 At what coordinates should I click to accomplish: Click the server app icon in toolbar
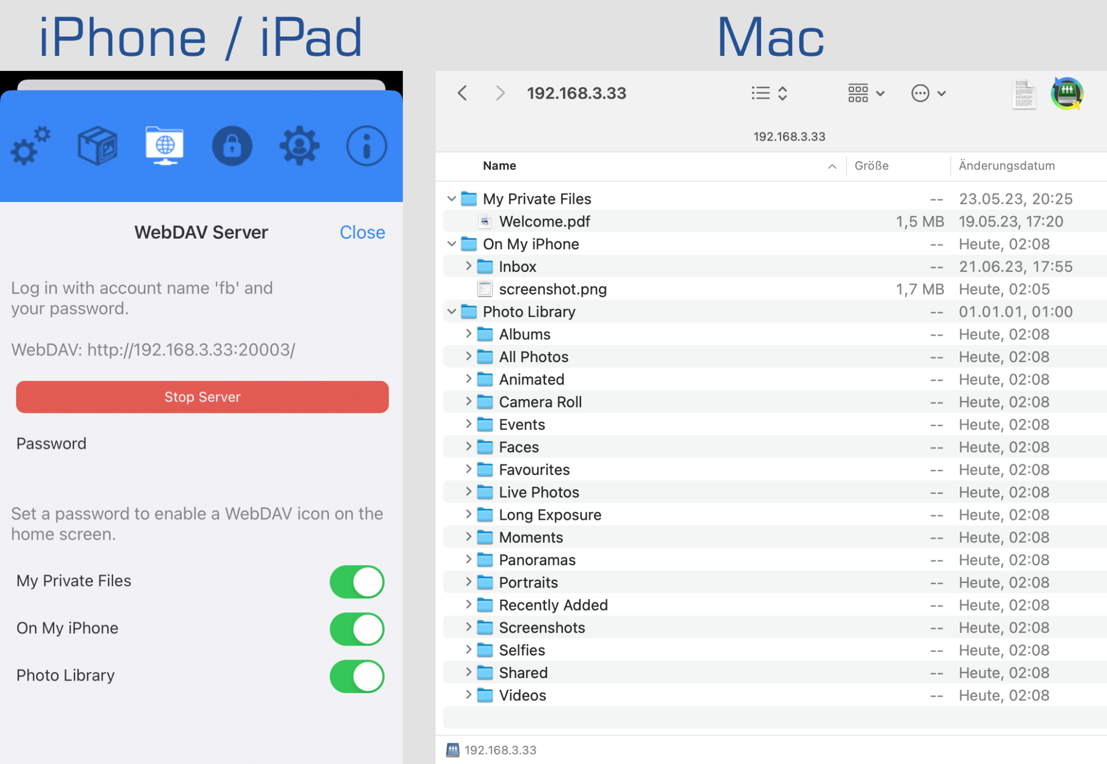click(x=1067, y=94)
